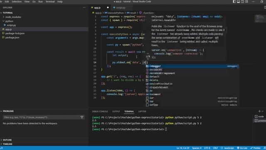Viewport: 266px width, 150px height.
Task: Change indentation via Spaces: 4
Action: pyautogui.click(x=197, y=148)
